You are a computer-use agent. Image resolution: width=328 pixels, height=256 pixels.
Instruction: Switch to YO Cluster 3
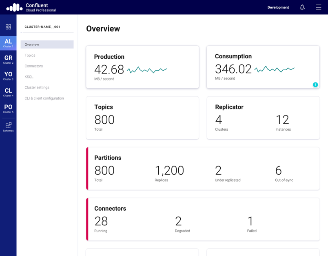pos(8,76)
